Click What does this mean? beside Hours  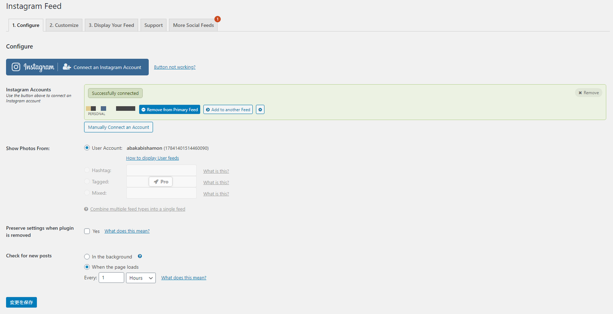point(184,278)
